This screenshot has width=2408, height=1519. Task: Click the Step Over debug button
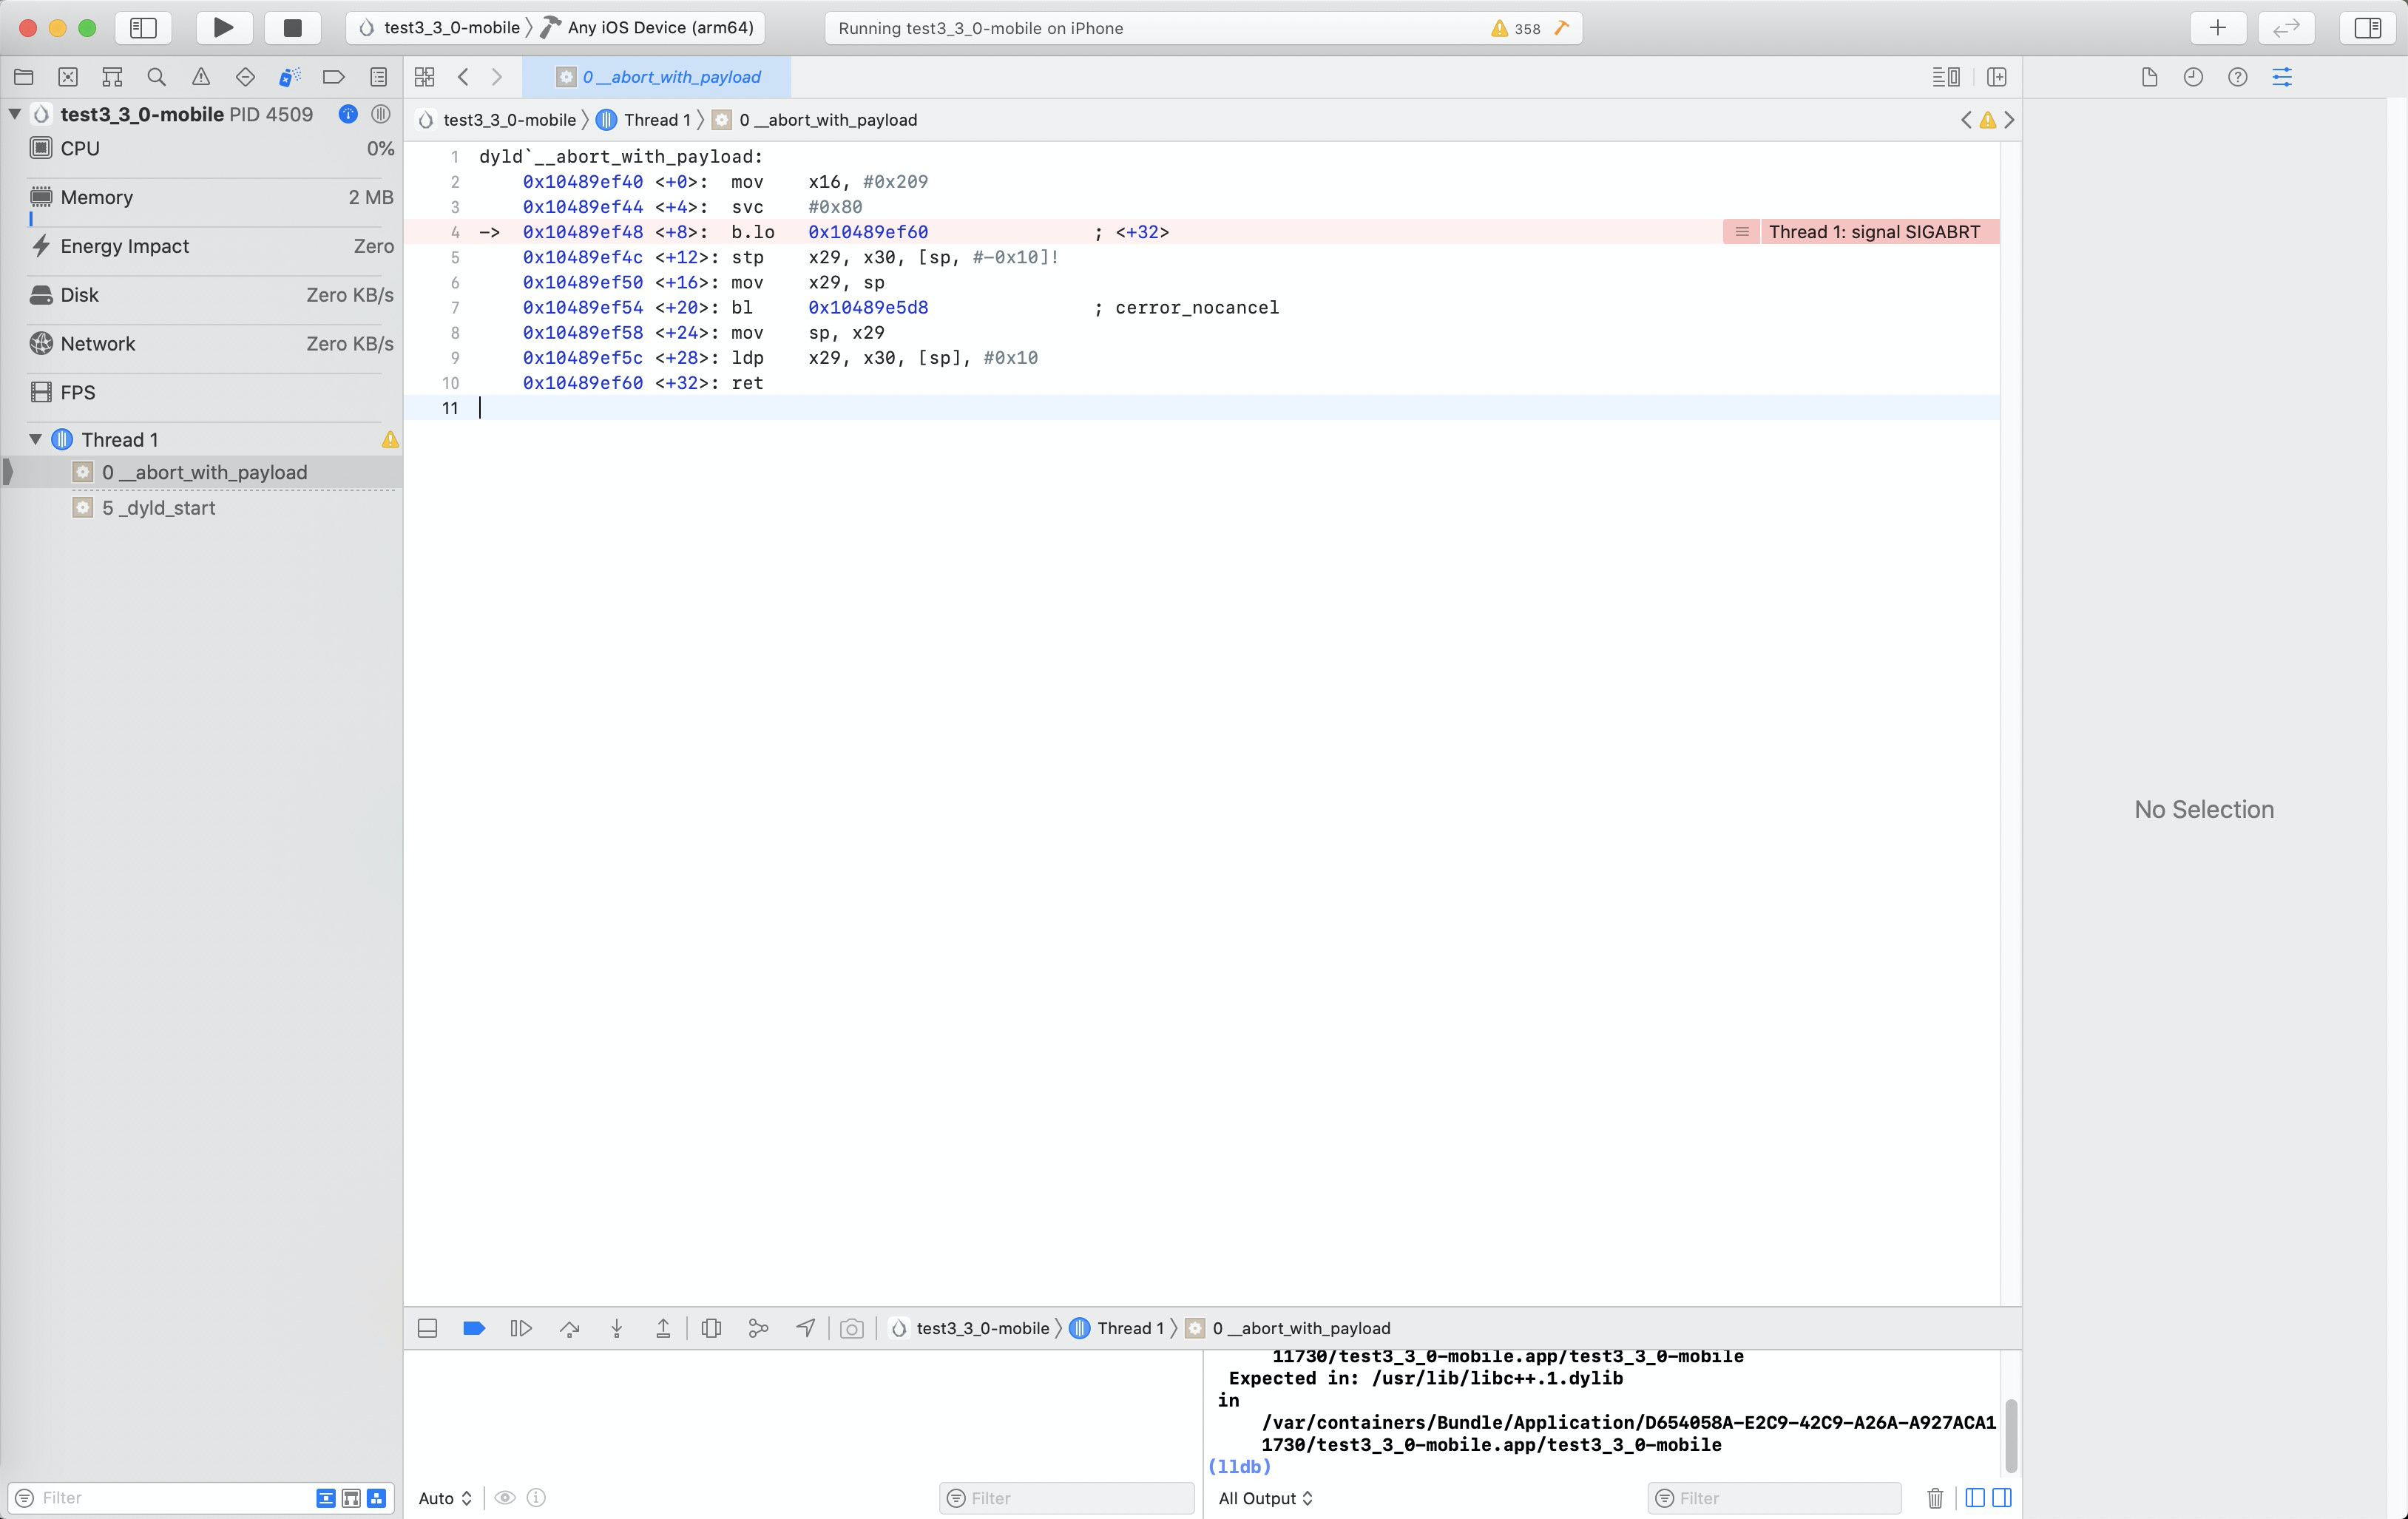coord(570,1328)
